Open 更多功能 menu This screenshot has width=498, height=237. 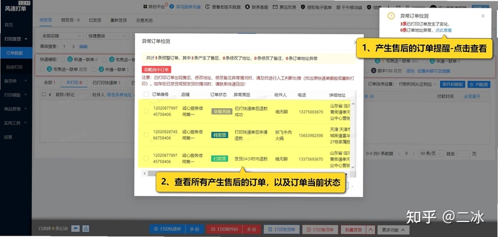pyautogui.click(x=393, y=230)
